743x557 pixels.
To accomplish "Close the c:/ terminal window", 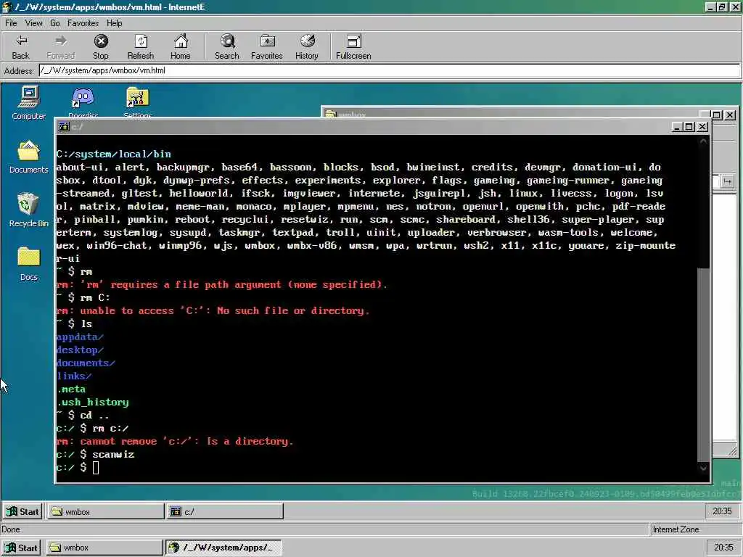I will click(702, 127).
